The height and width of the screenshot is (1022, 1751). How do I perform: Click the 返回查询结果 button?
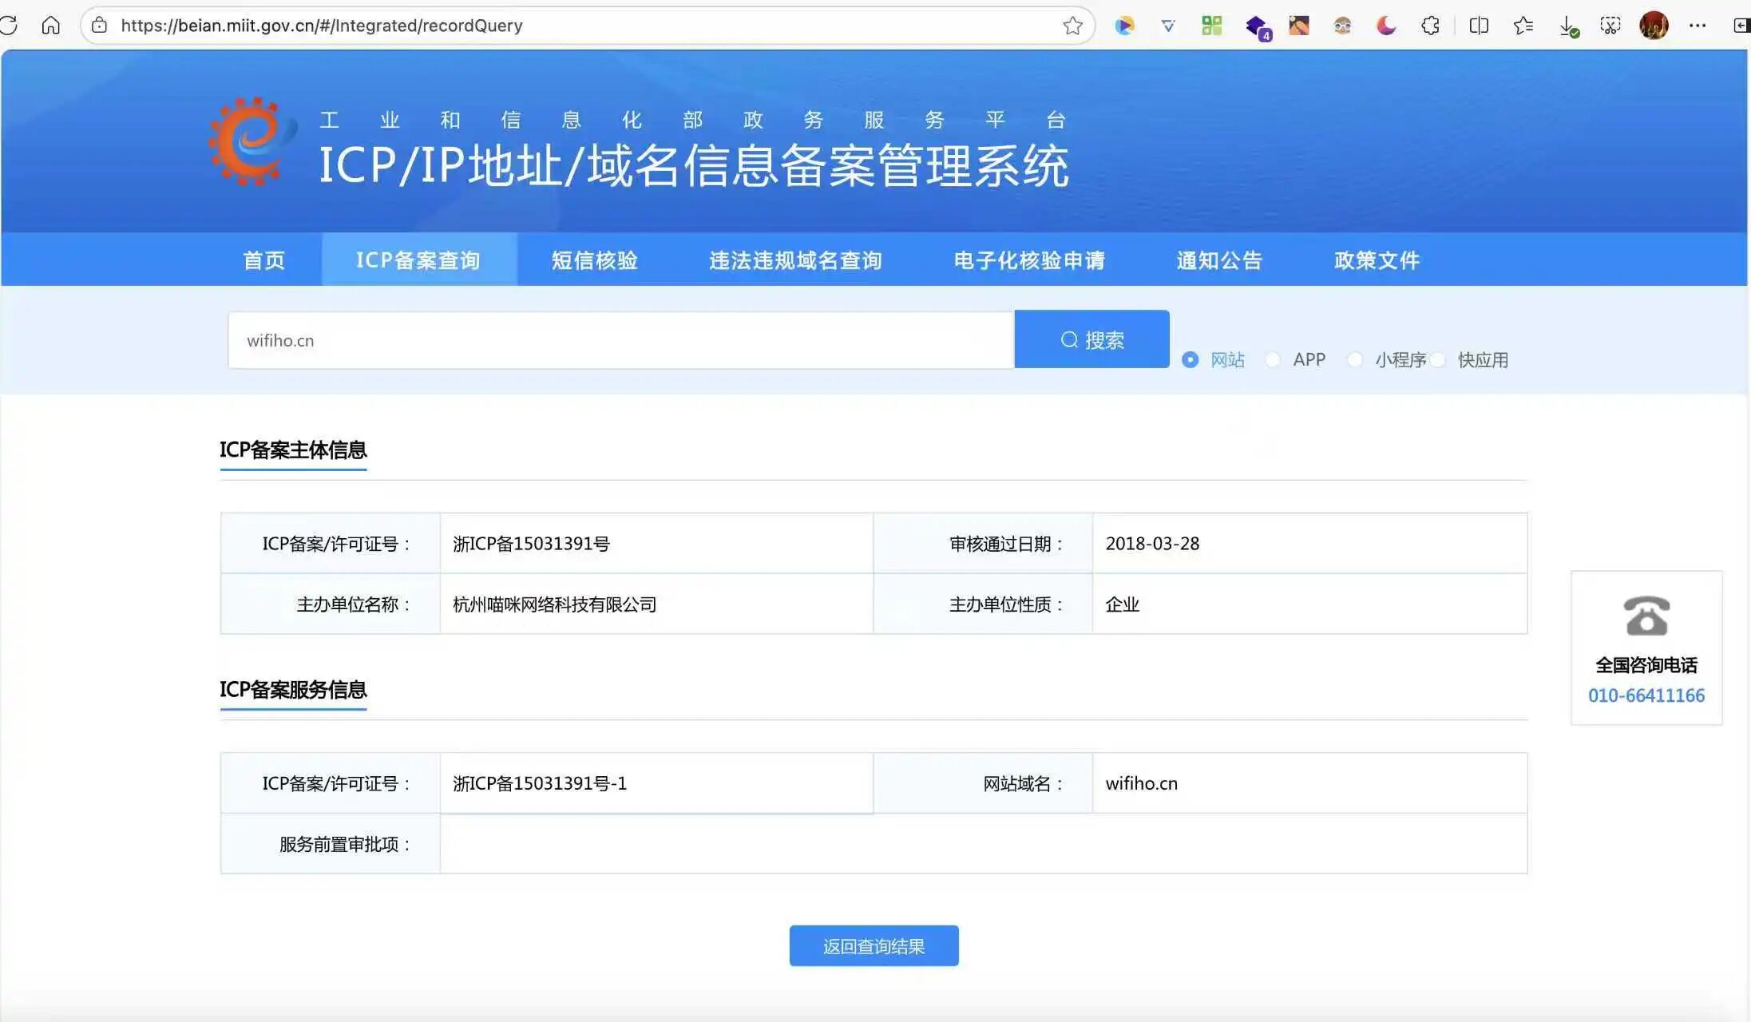pyautogui.click(x=874, y=946)
